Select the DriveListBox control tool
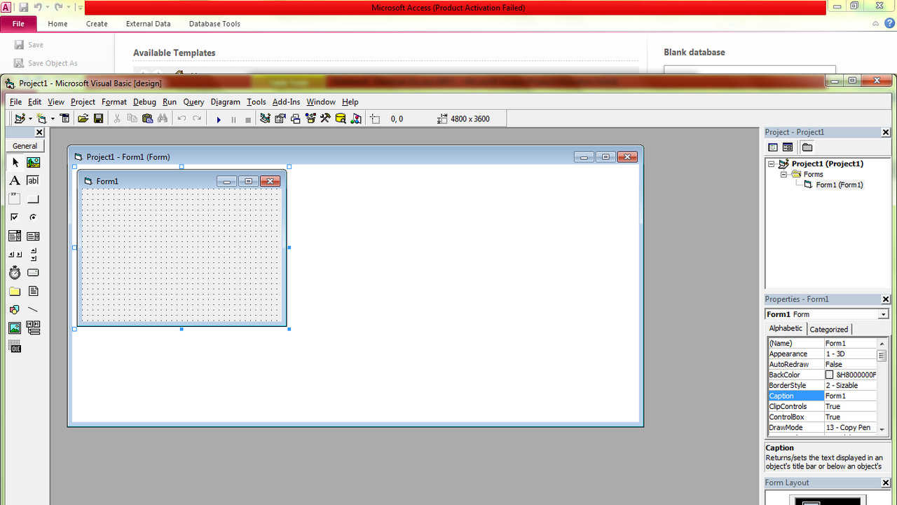The image size is (897, 505). click(33, 273)
